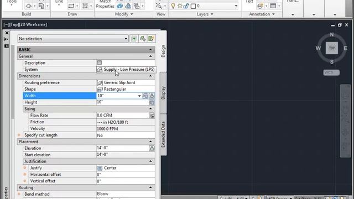Click the TOP face of the ViewCube
354x199 pixels.
pyautogui.click(x=332, y=48)
